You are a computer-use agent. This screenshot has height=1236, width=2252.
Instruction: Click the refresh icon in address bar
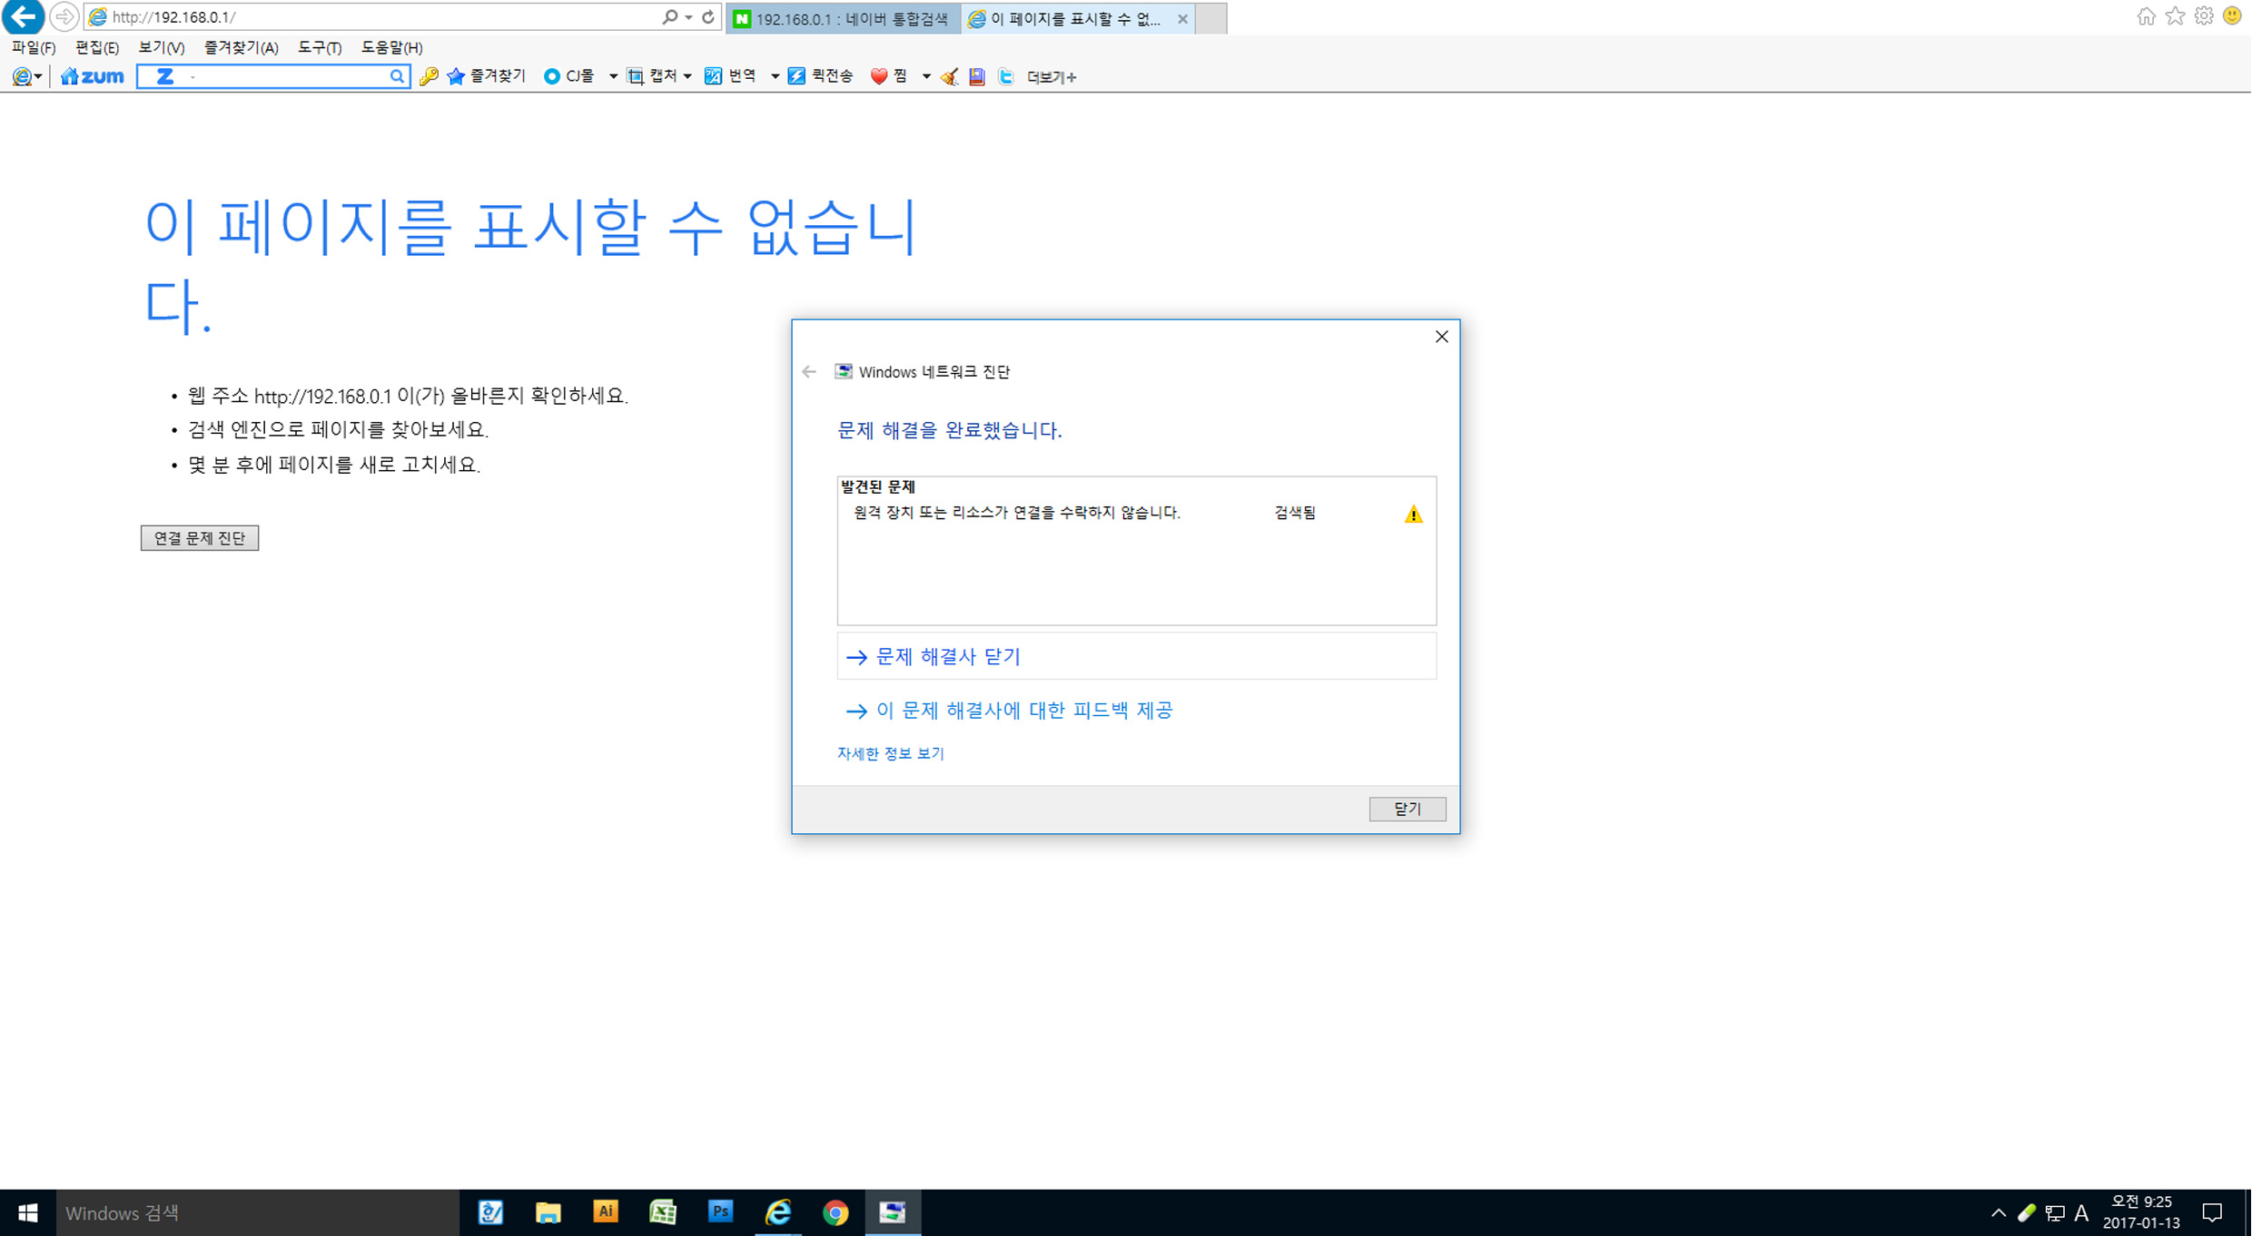pyautogui.click(x=708, y=16)
